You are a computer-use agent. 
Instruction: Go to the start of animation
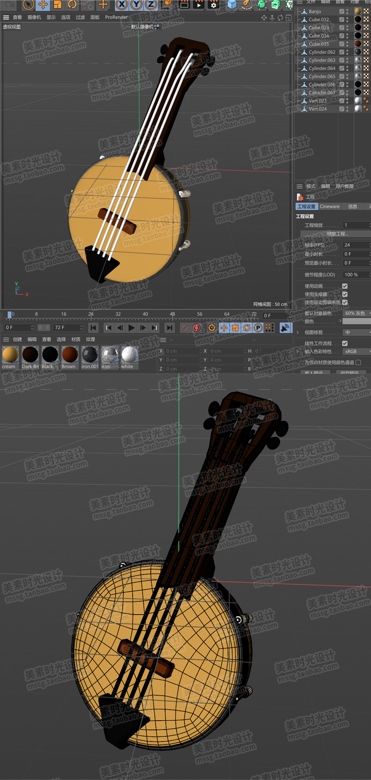(93, 328)
